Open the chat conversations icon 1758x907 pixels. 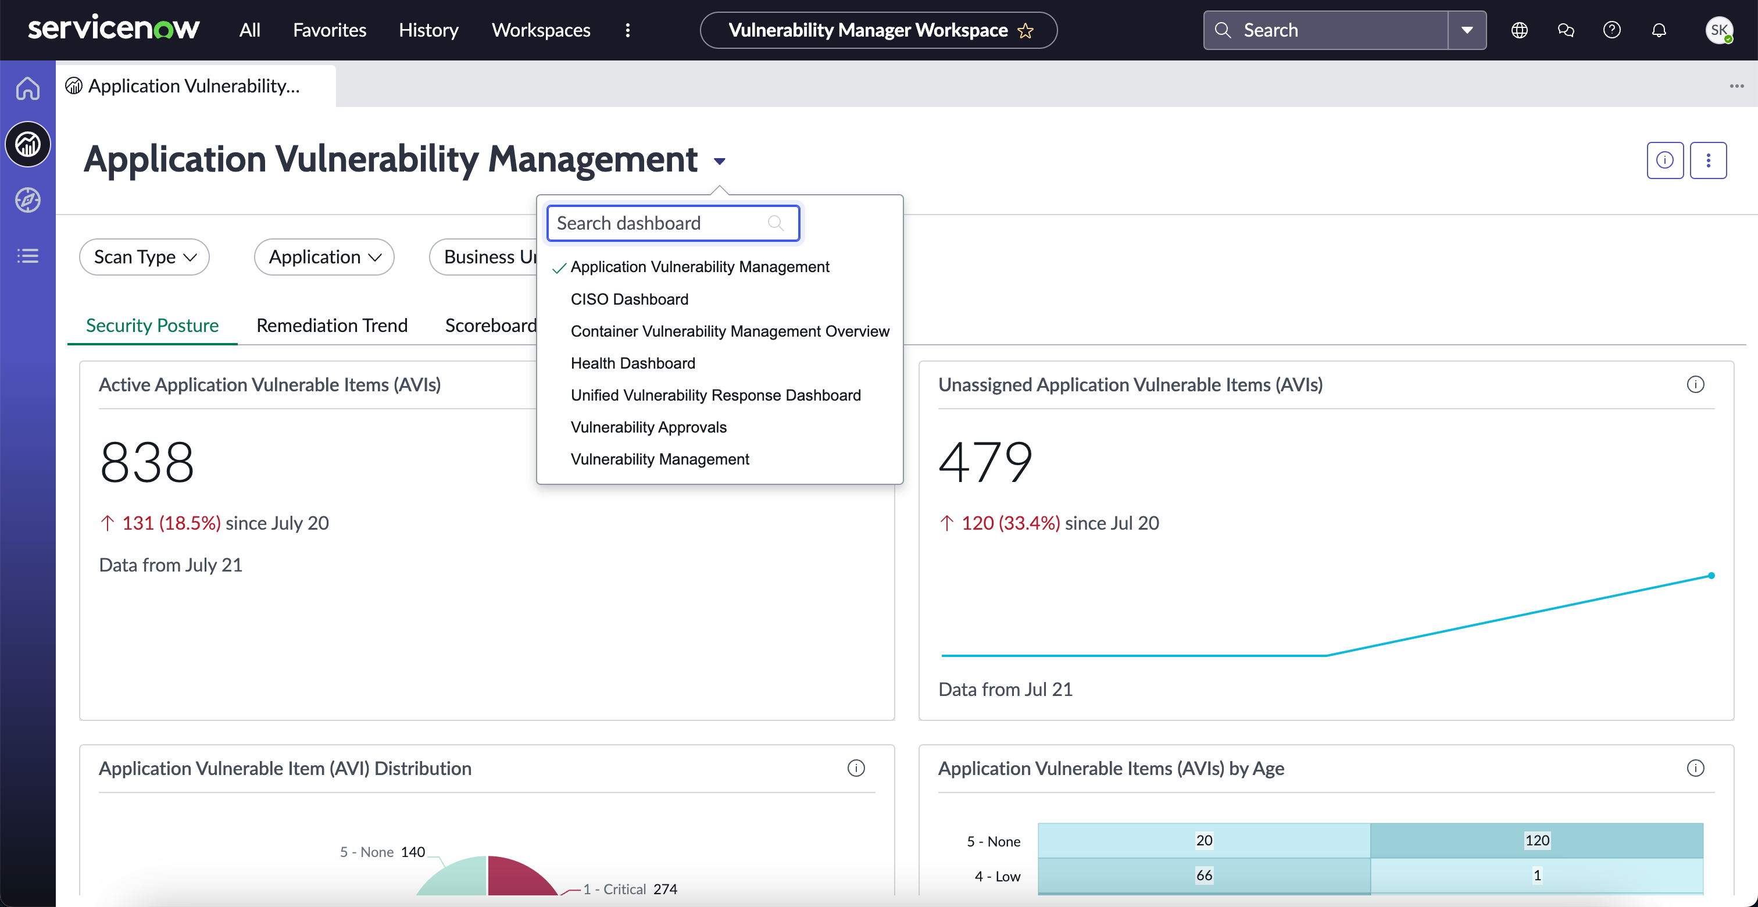coord(1566,30)
